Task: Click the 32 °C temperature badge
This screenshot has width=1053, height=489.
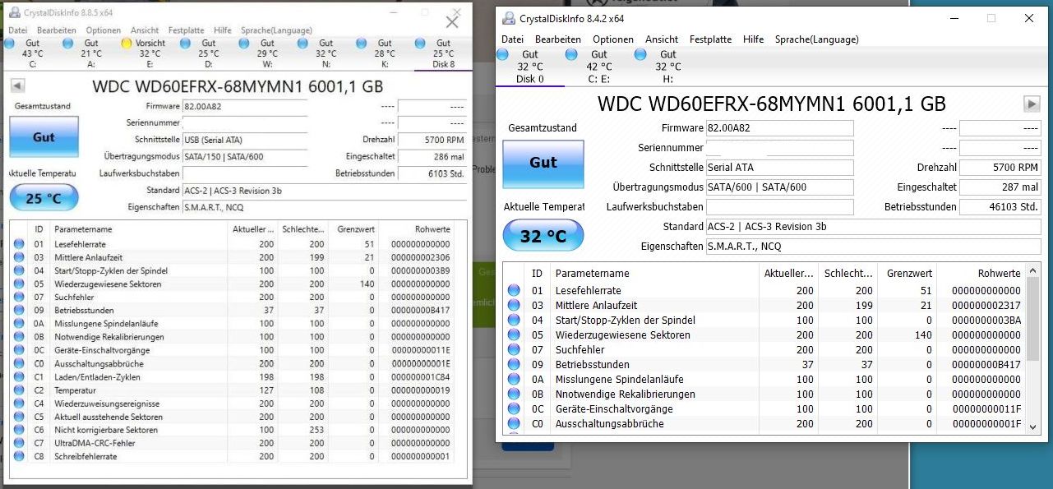Action: (543, 235)
